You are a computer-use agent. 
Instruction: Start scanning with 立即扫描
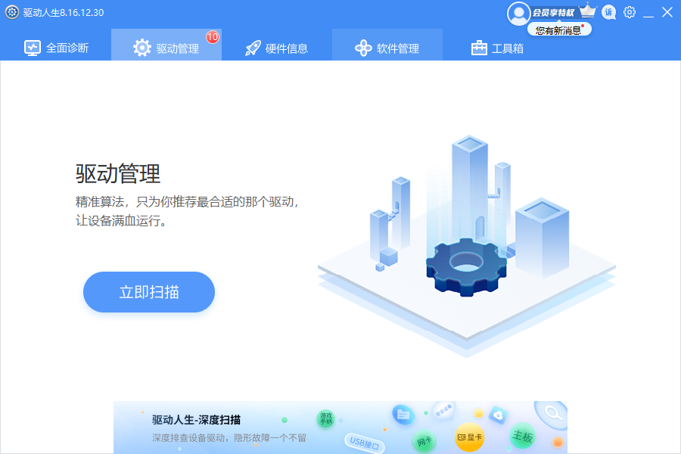pyautogui.click(x=148, y=292)
